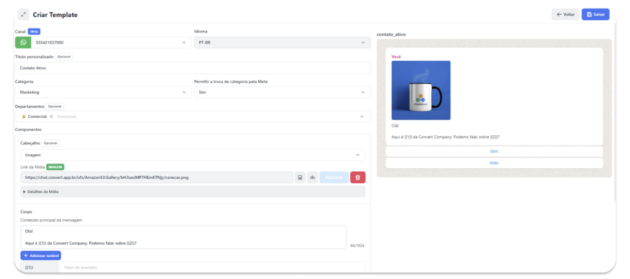
Task: Click the Meta badge next to Canal
Action: pyautogui.click(x=34, y=31)
